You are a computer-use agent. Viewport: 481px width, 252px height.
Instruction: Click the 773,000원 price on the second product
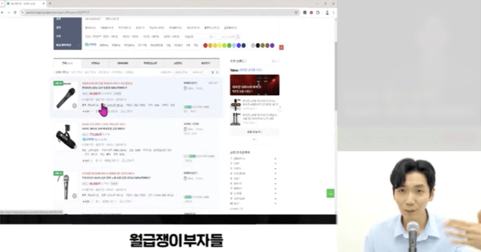pyautogui.click(x=95, y=135)
